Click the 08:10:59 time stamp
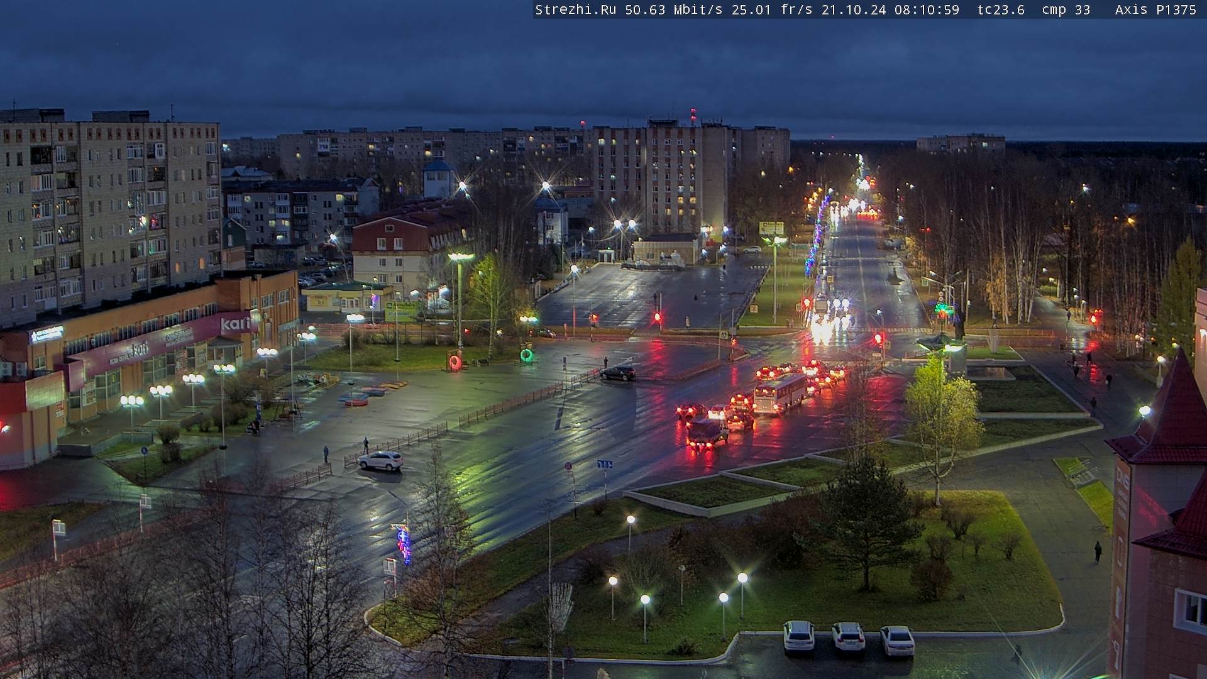Screen dimensions: 1207x679 coord(927,9)
